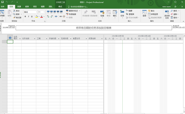Click the Inspect (检查) task icon
Screen dimensions: 185x114
pyautogui.click(x=102, y=14)
